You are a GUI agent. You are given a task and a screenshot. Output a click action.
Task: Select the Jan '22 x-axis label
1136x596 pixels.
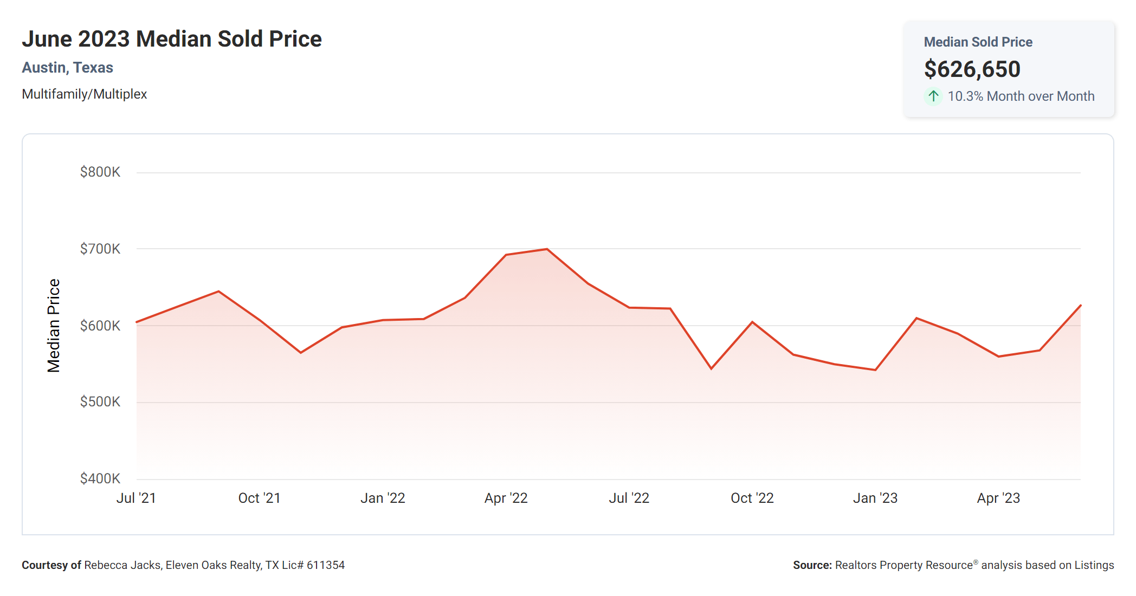[x=383, y=498]
